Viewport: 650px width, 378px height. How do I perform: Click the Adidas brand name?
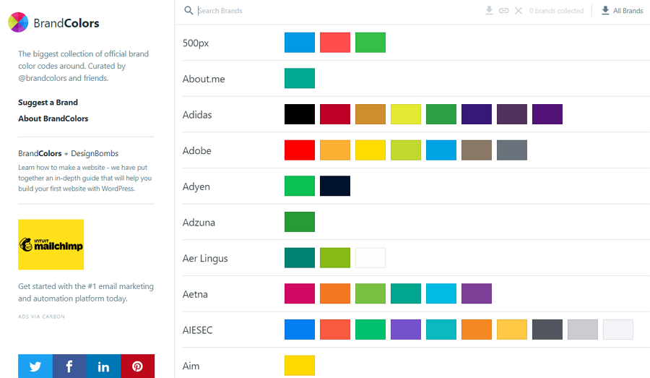pyautogui.click(x=197, y=115)
